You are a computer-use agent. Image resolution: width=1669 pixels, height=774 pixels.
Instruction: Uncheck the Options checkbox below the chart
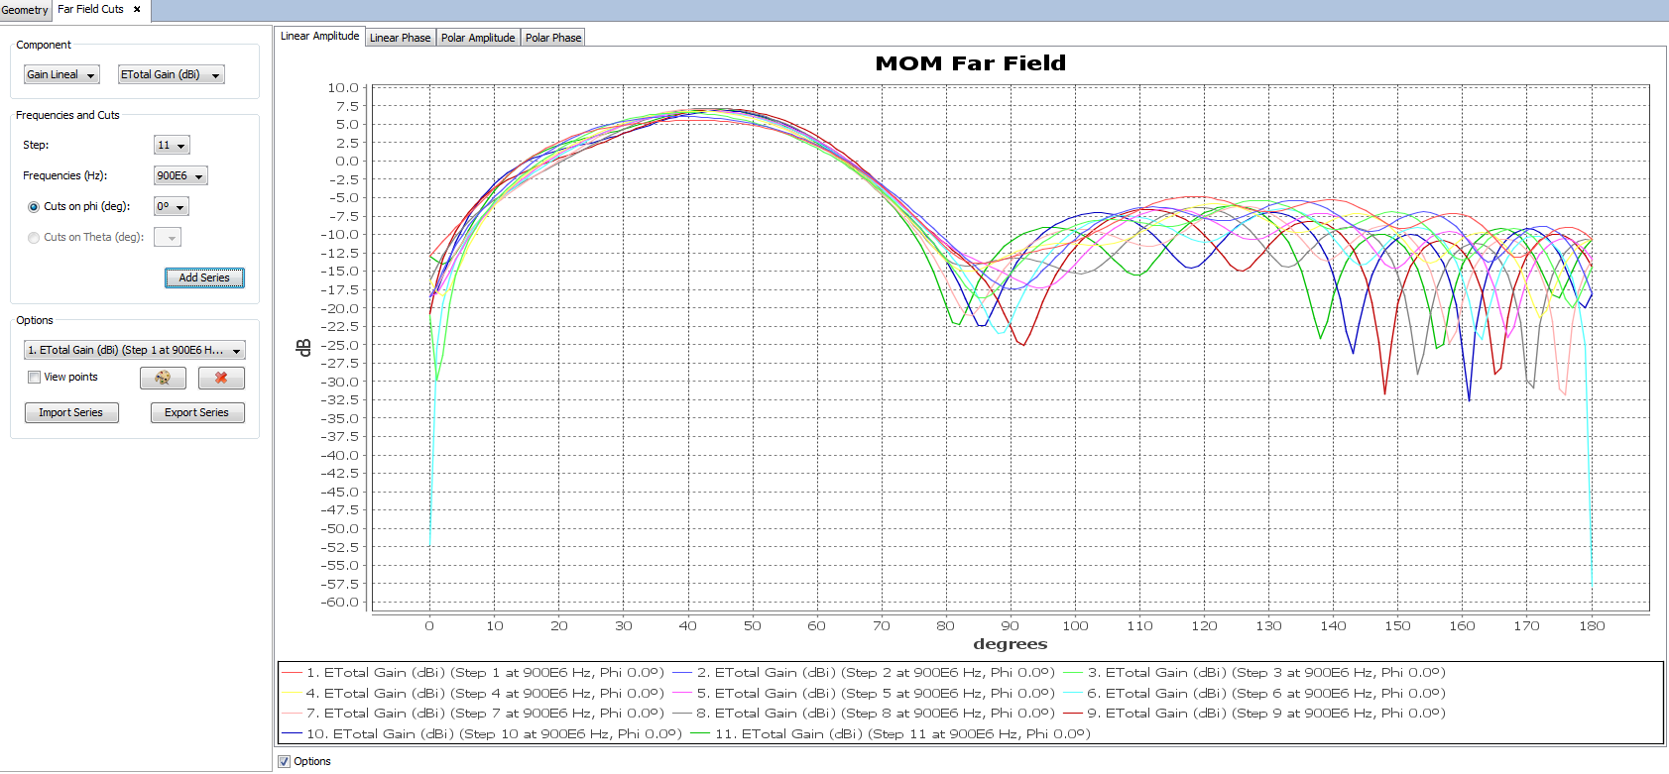(x=285, y=761)
